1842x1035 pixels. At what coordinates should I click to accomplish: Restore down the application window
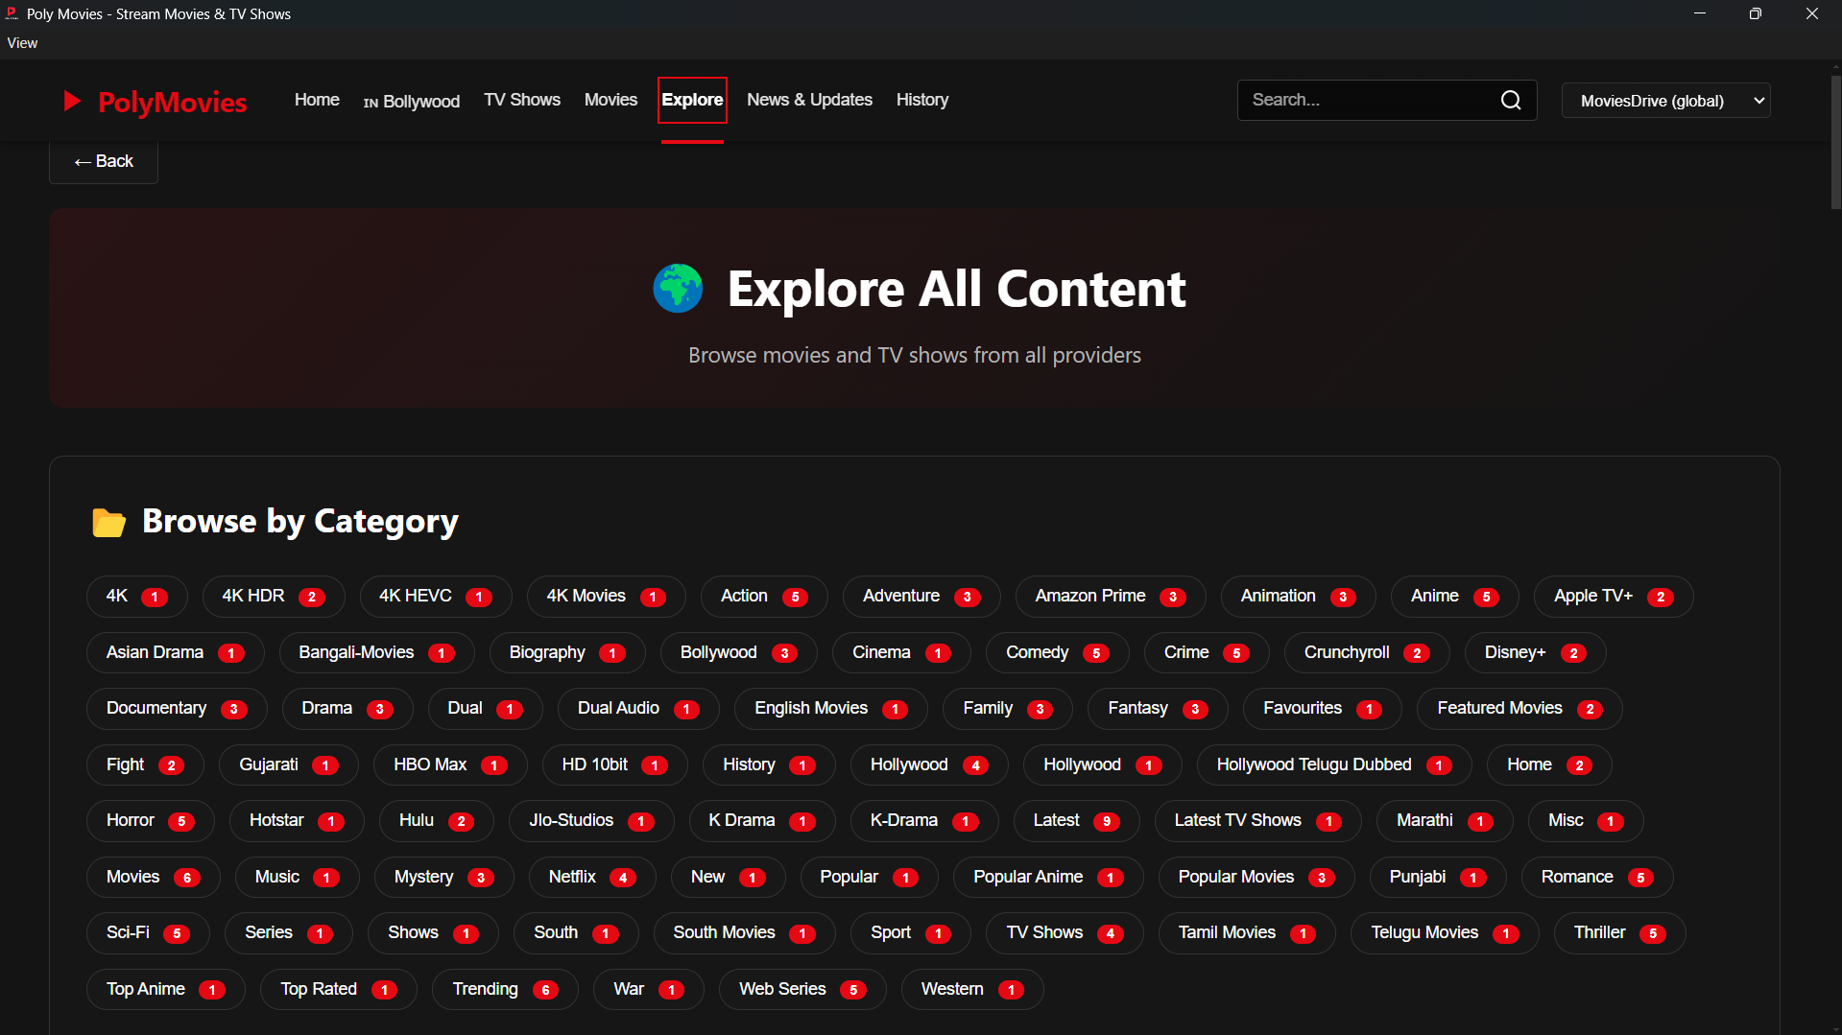[1755, 14]
